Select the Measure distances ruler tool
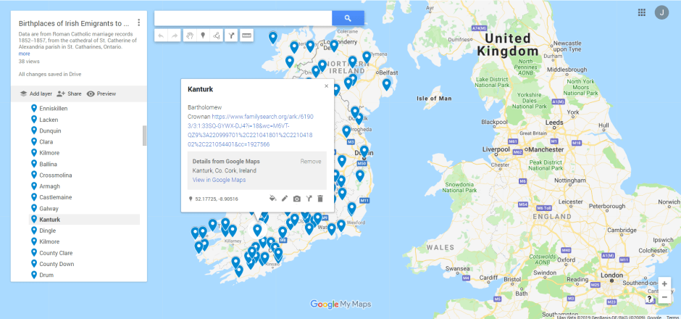 (246, 35)
